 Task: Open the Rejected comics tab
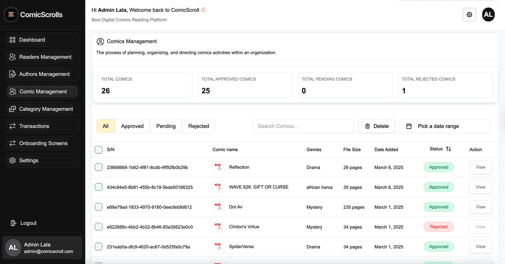point(198,126)
